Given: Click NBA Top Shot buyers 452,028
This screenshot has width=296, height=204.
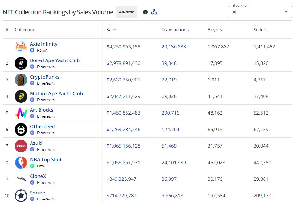Looking at the screenshot, I should 216,163.
